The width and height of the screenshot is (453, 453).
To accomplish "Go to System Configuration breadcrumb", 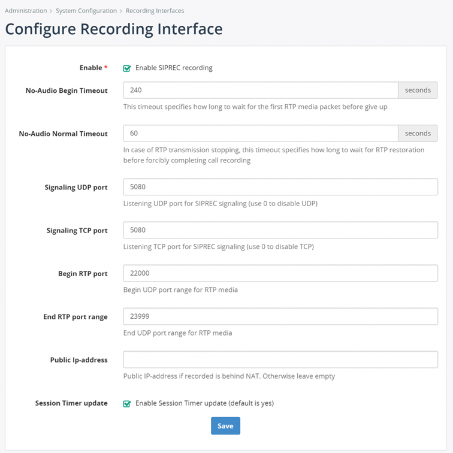I will (86, 11).
